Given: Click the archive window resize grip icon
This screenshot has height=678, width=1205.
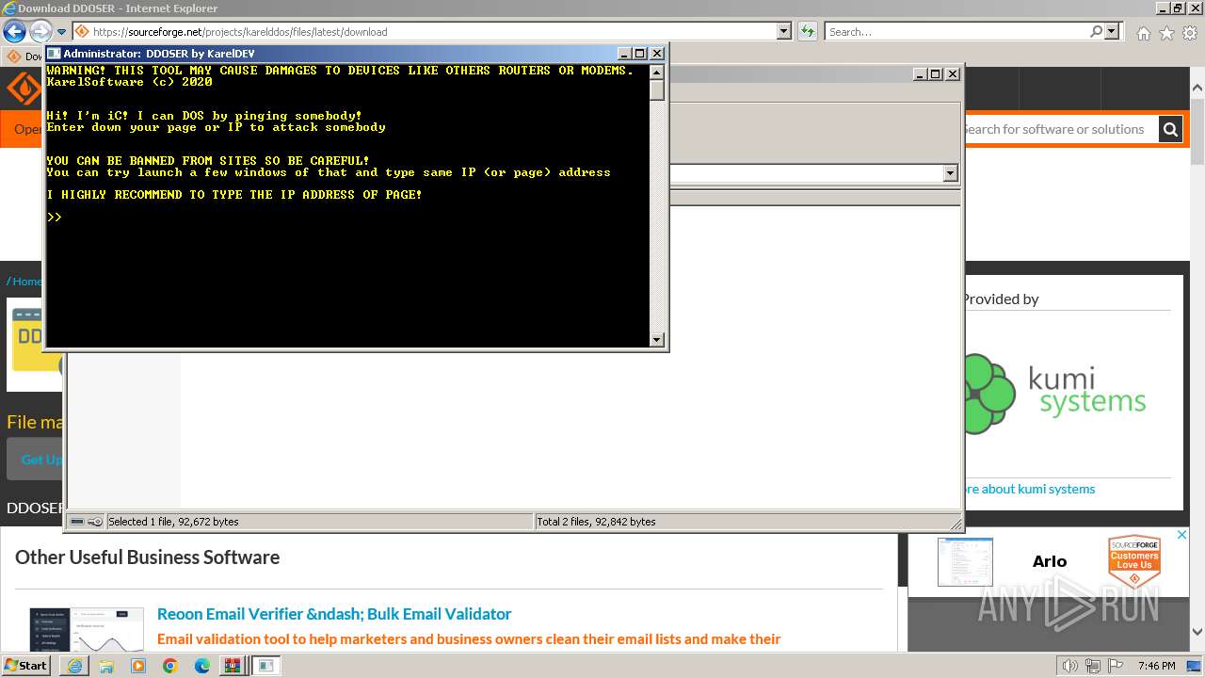Looking at the screenshot, I should coord(956,524).
